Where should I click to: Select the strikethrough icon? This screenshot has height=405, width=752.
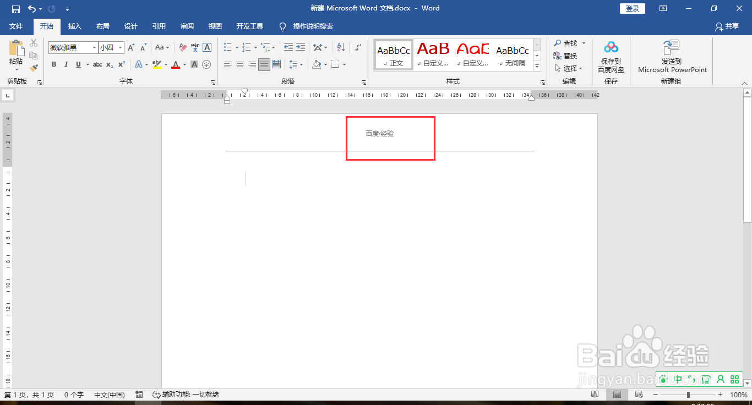coord(96,64)
